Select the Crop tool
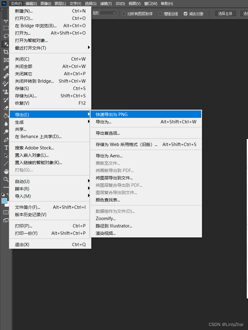 6,52
